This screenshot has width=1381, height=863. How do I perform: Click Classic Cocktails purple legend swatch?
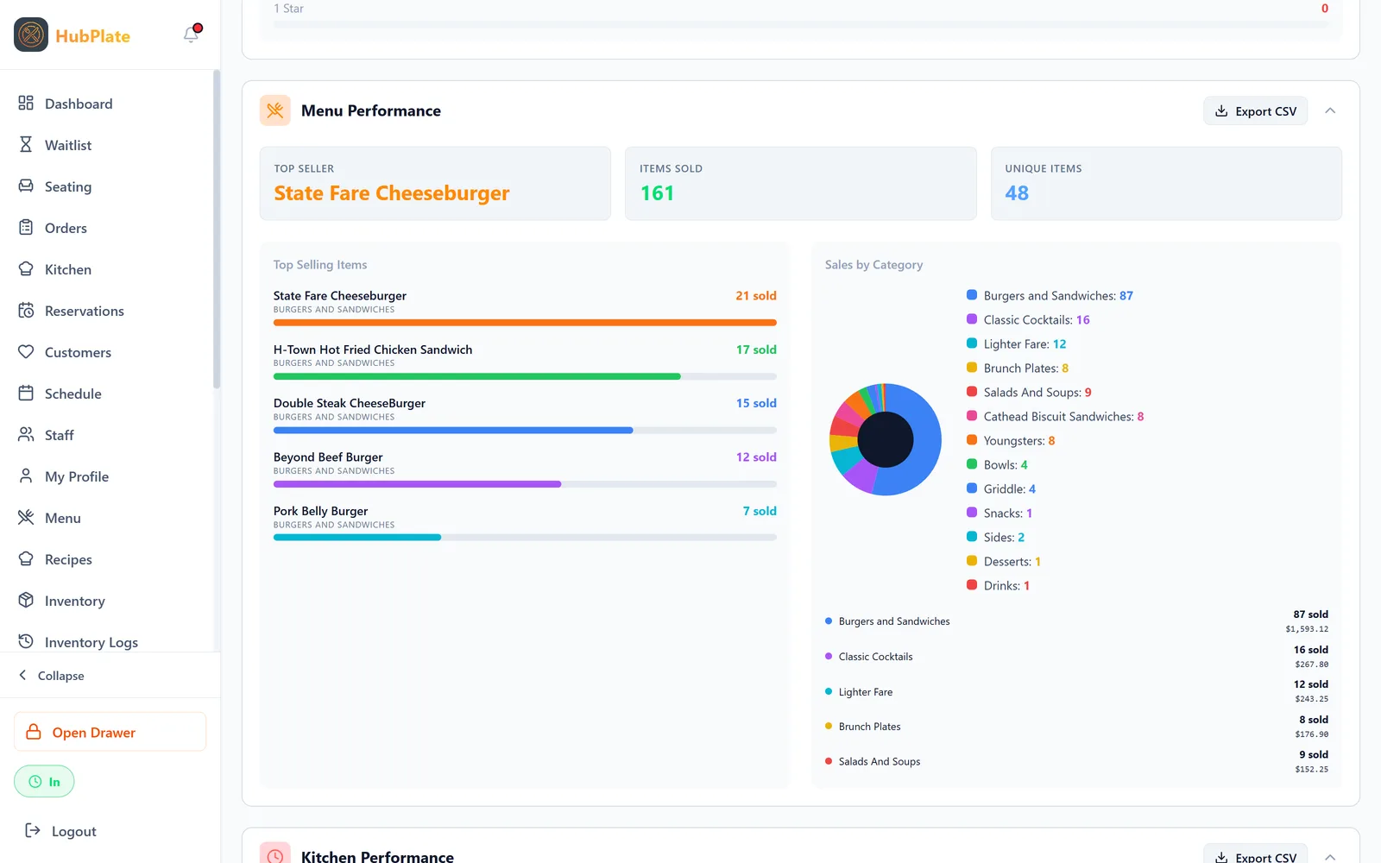point(972,319)
